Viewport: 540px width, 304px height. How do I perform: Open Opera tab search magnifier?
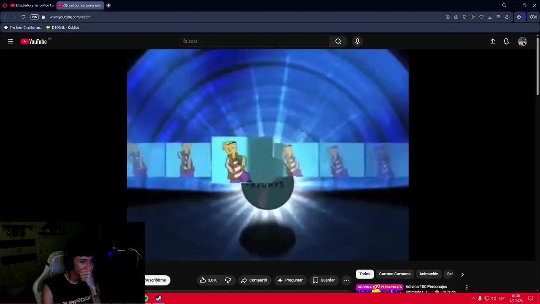click(504, 5)
